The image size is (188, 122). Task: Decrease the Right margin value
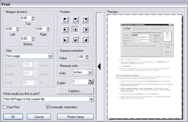point(48,30)
